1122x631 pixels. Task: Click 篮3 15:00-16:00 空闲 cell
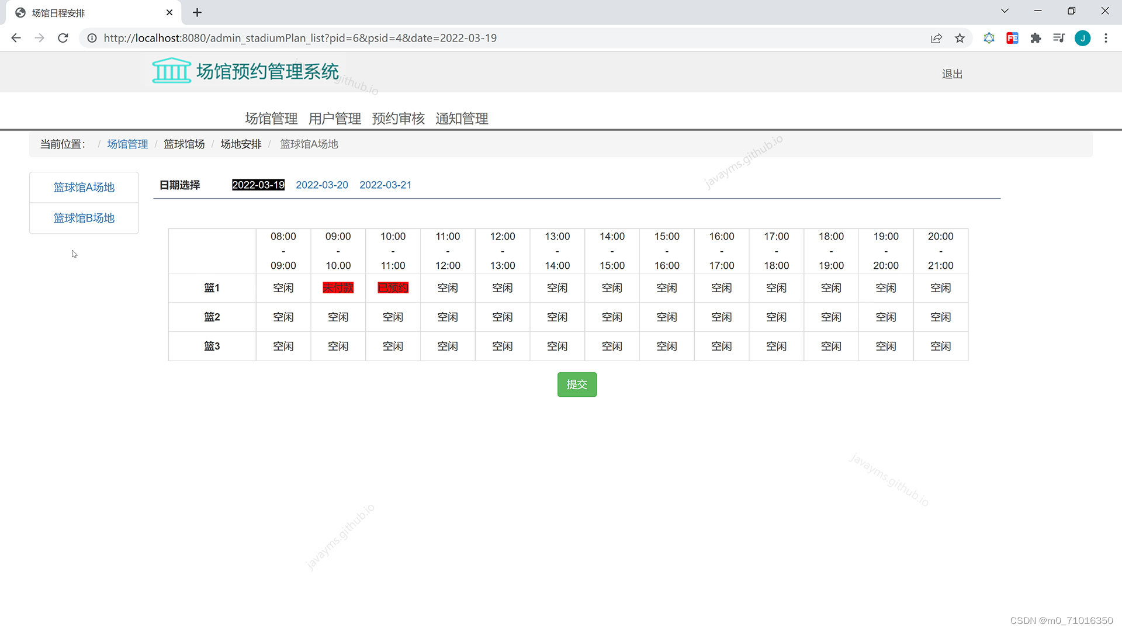coord(667,346)
